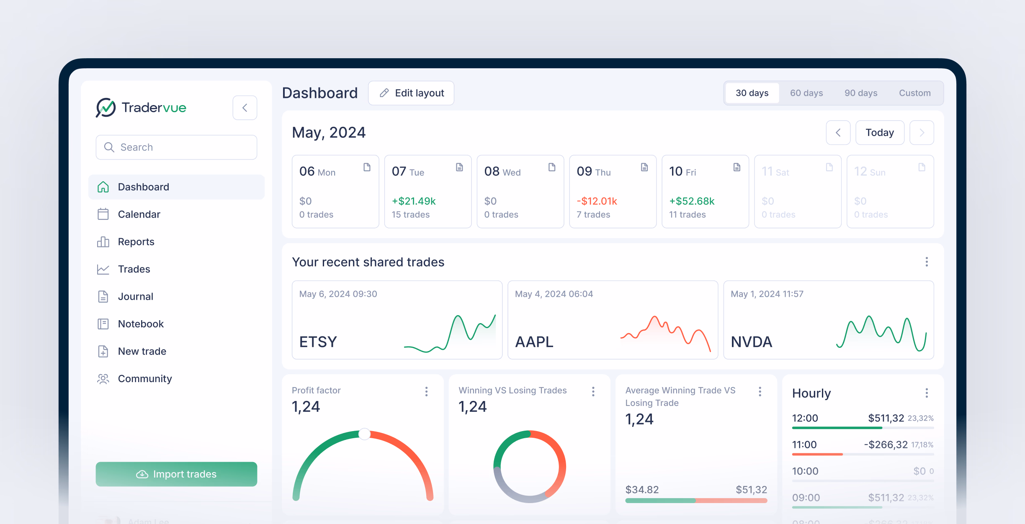Click '11 trades' on the Friday card

[x=688, y=215]
